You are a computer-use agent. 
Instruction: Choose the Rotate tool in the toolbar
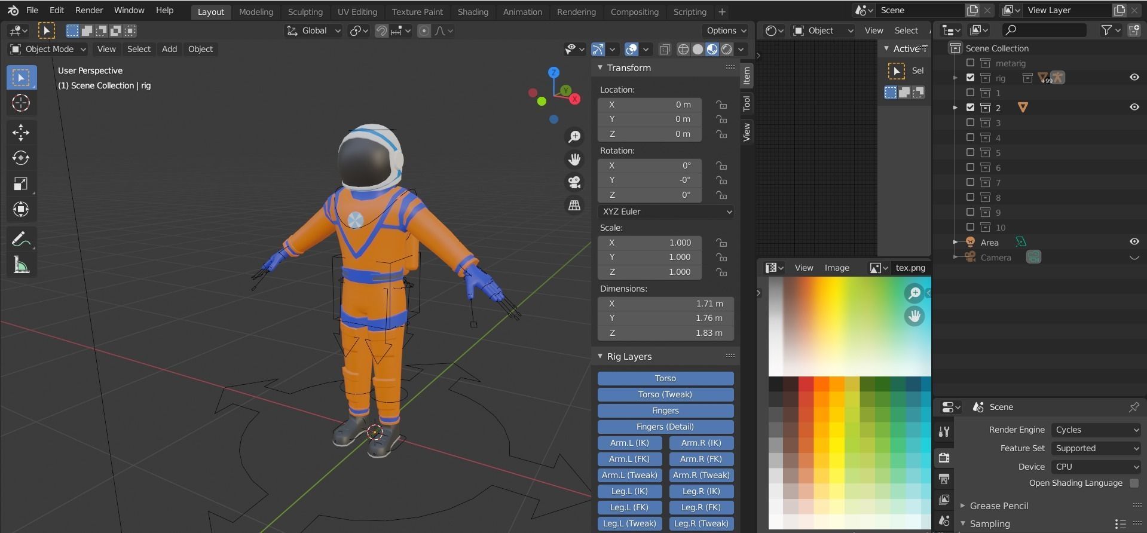coord(21,158)
